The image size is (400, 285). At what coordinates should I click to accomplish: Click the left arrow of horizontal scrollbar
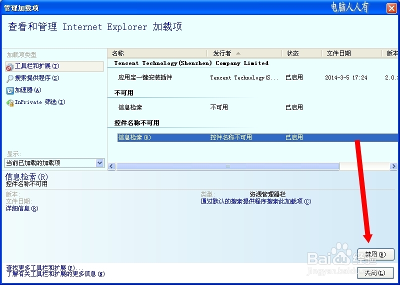[x=111, y=166]
